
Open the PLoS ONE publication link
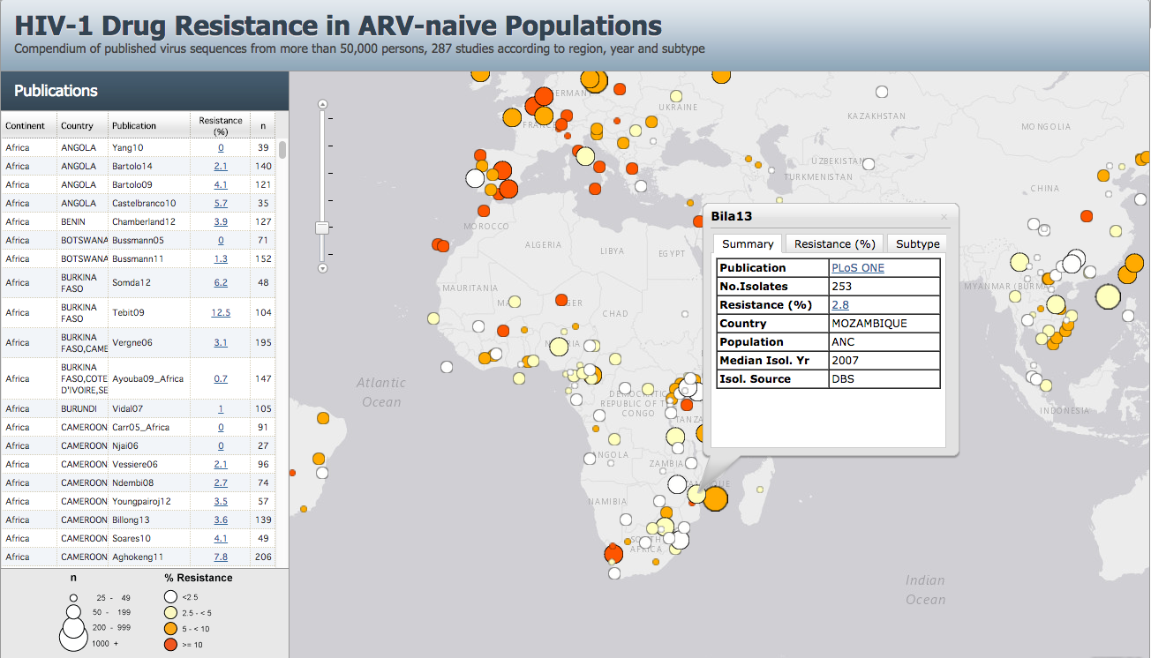coord(857,268)
